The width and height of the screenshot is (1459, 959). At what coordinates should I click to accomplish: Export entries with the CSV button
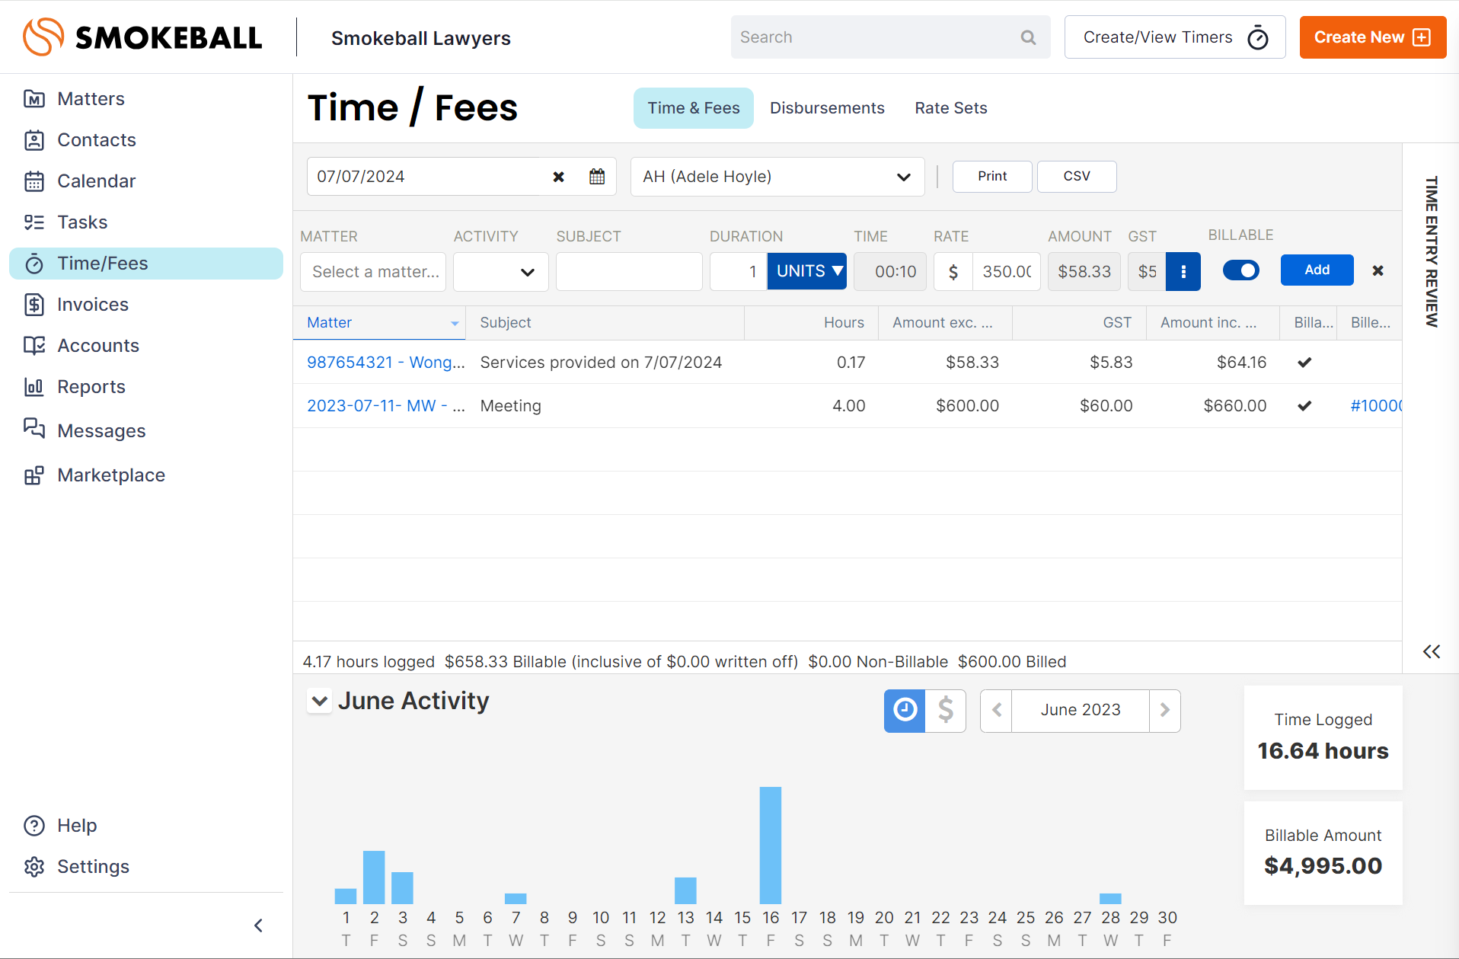1077,177
